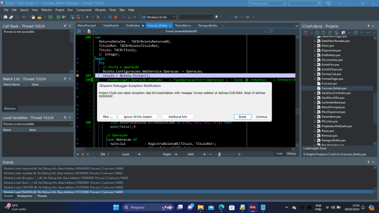The width and height of the screenshot is (379, 213).
Task: Click the Refresh icon in Projects toolbar
Action: pyautogui.click(x=329, y=33)
